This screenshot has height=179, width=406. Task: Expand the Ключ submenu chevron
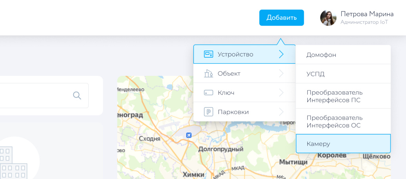click(282, 93)
